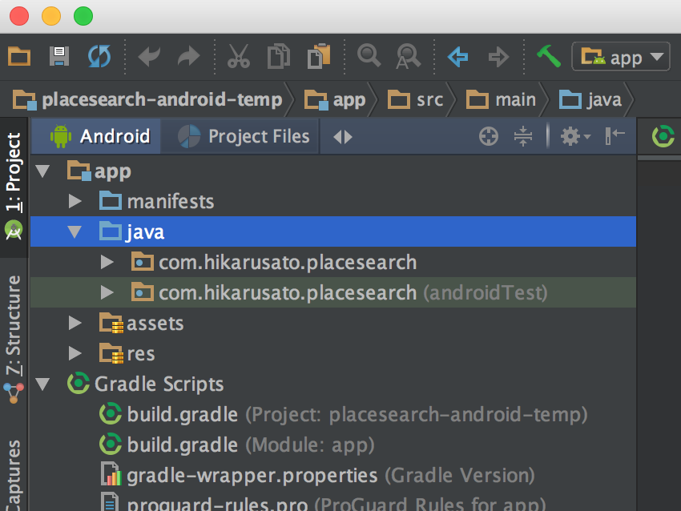
Task: Collapse the java folder in the tree
Action: [74, 231]
